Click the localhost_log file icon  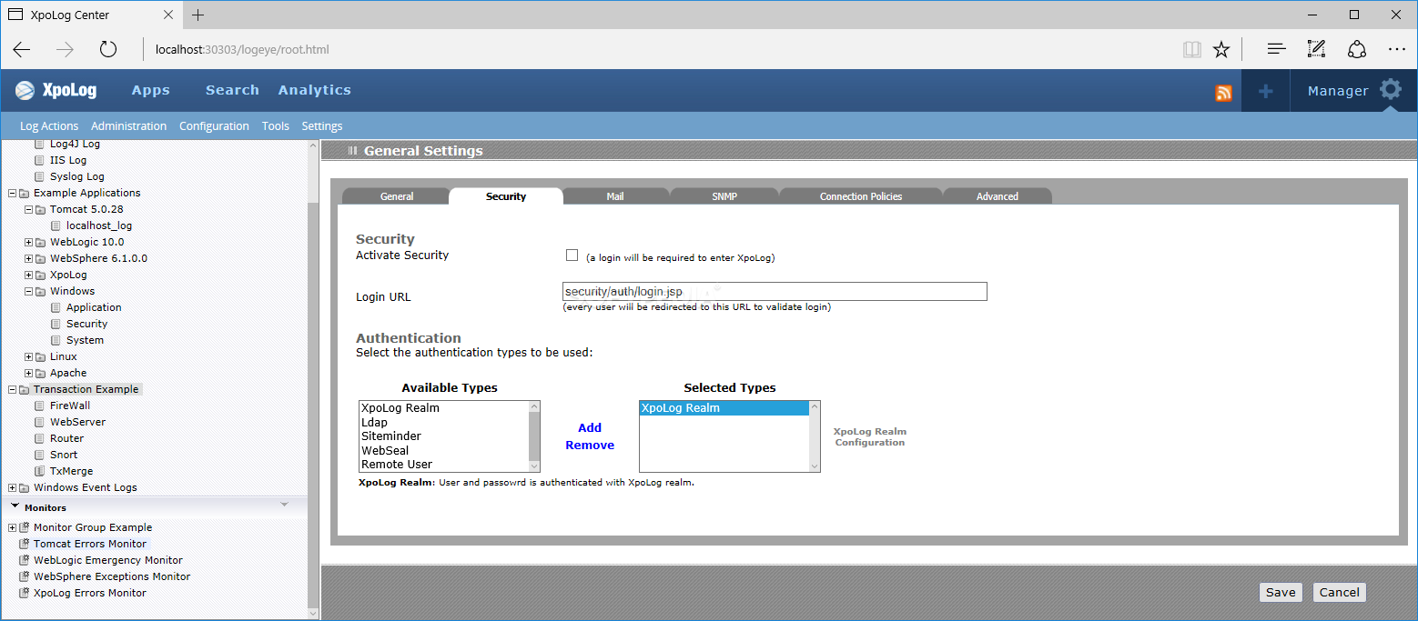(x=56, y=225)
